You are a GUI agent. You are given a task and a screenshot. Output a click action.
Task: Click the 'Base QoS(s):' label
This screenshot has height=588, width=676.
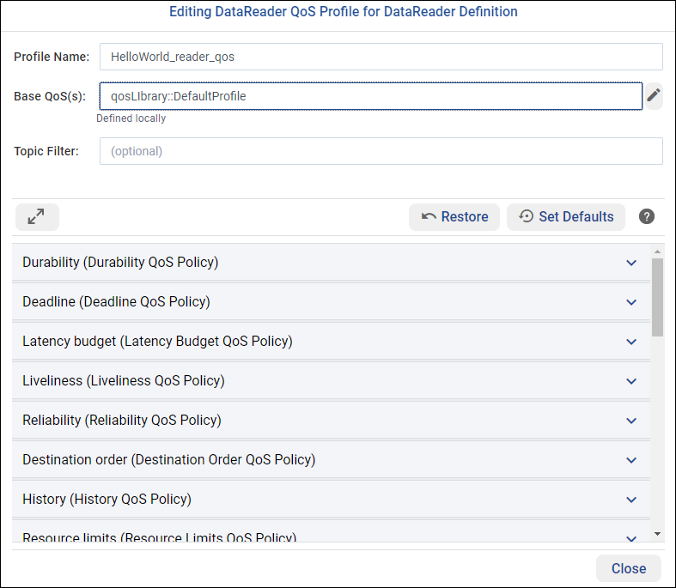tap(50, 96)
